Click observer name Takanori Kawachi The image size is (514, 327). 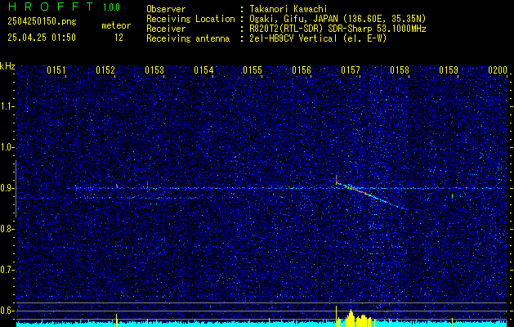tap(288, 9)
